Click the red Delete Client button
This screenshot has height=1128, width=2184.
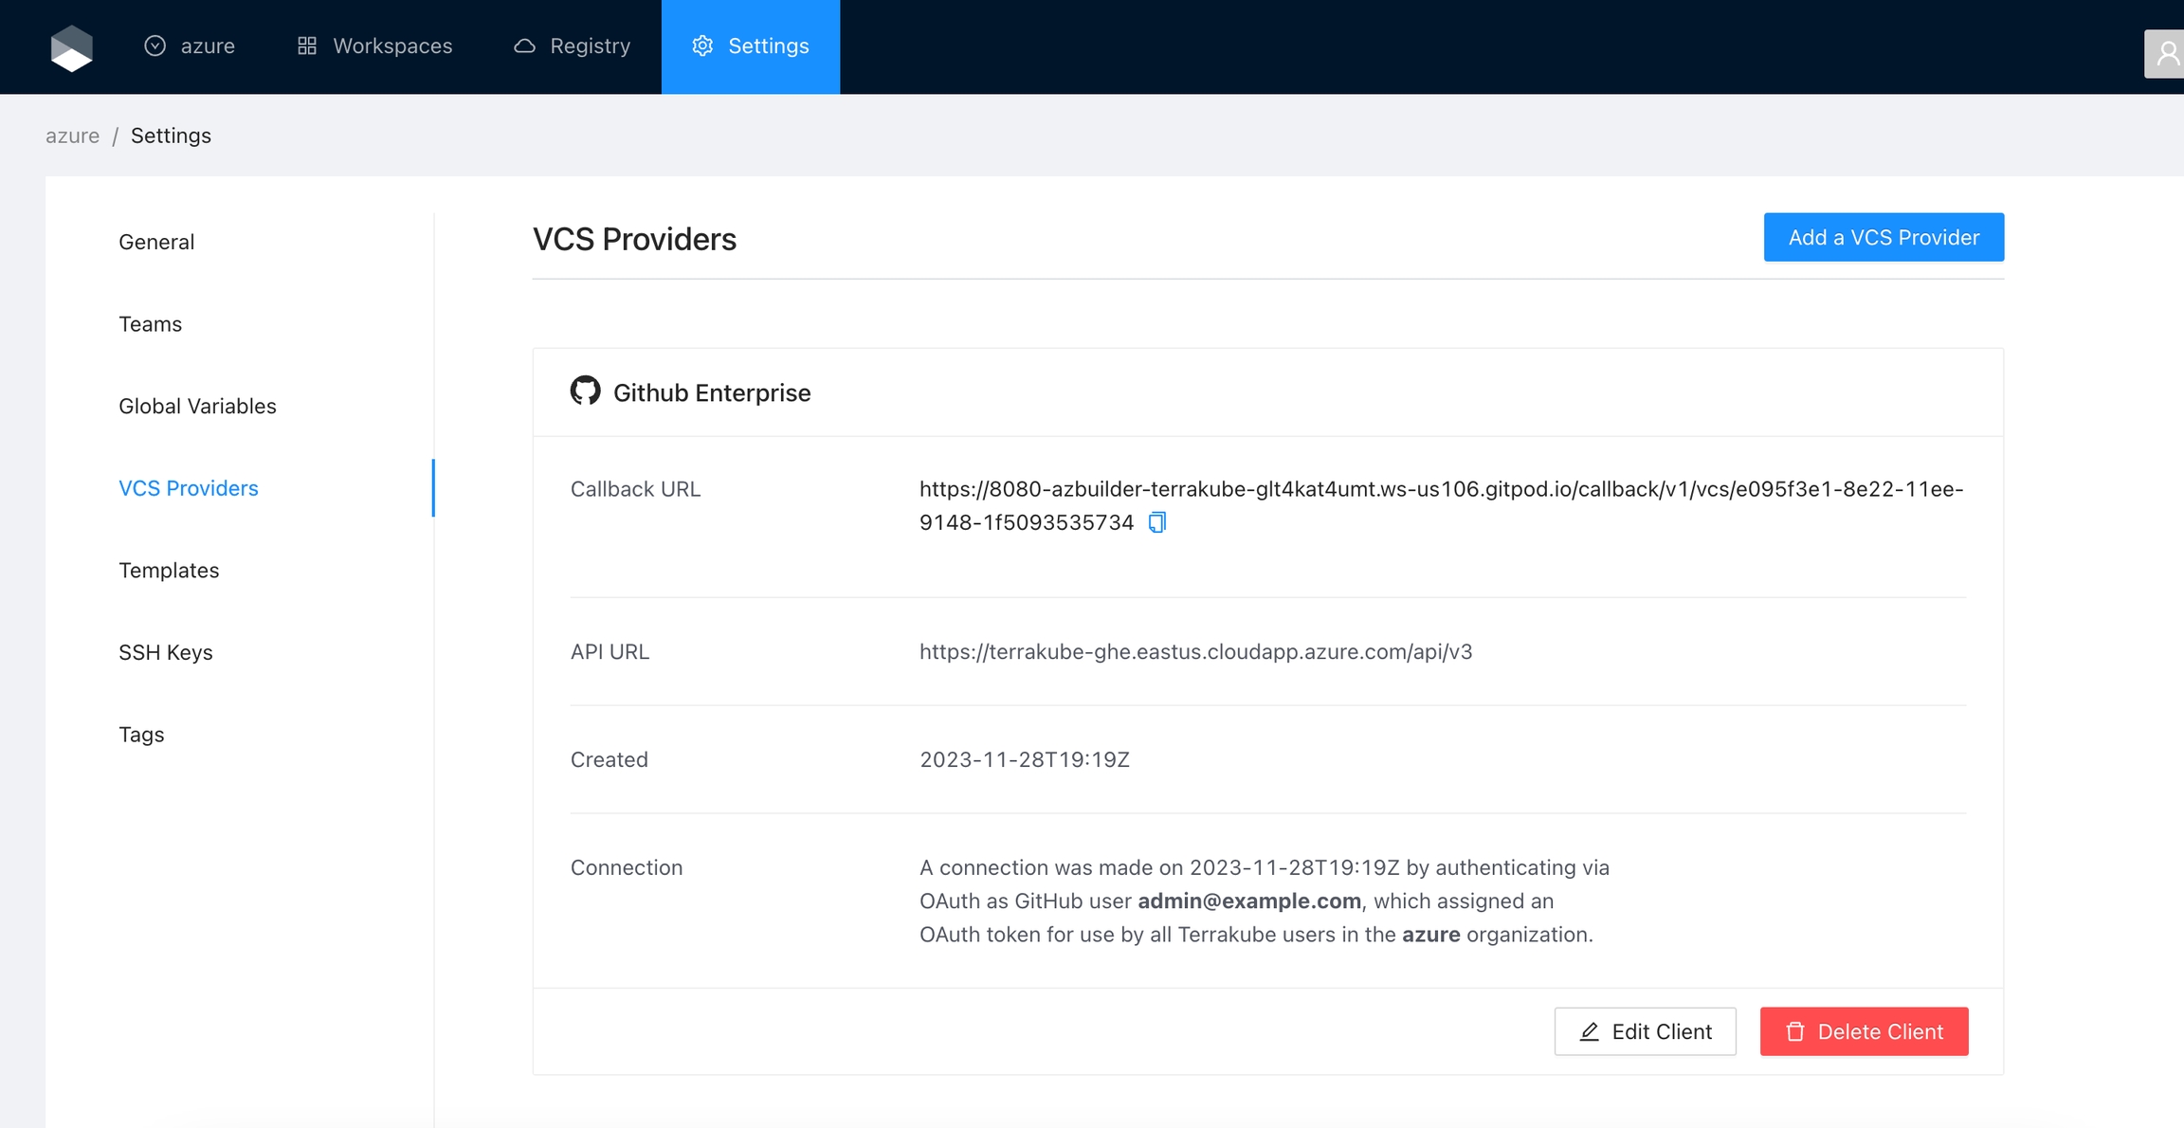point(1863,1031)
